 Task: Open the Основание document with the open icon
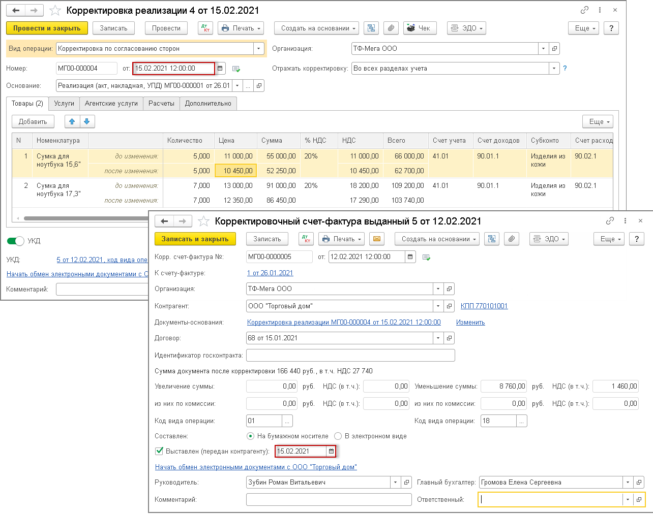pyautogui.click(x=259, y=86)
